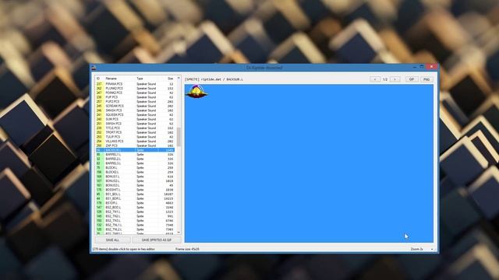499x280 pixels.
Task: Click the sprite path label riptide.dat / BACKSUB.L
Action: pos(221,79)
